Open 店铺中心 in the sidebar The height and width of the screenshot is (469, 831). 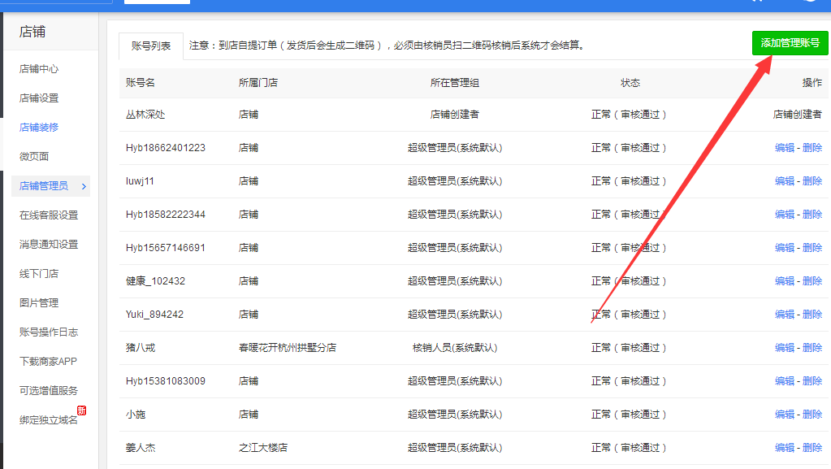[x=39, y=69]
